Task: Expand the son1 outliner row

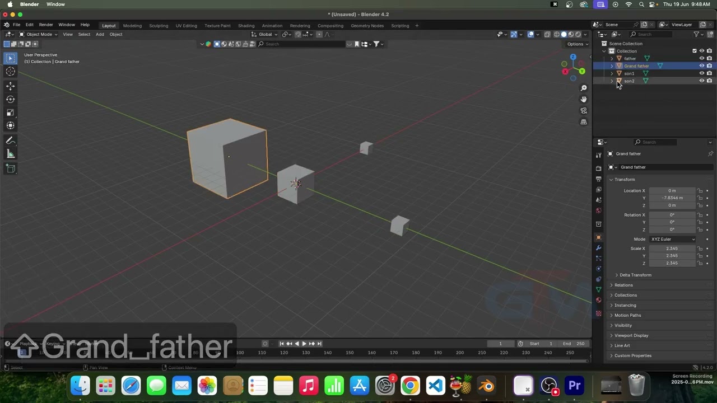Action: [611, 73]
